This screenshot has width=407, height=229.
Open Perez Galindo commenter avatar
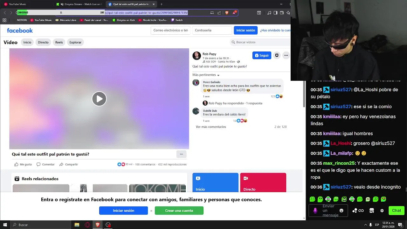(196, 83)
